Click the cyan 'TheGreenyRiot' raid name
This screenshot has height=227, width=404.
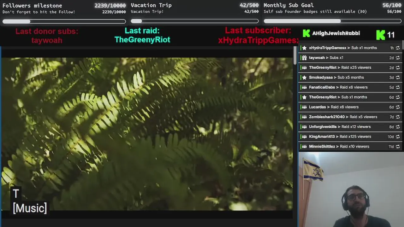(142, 40)
